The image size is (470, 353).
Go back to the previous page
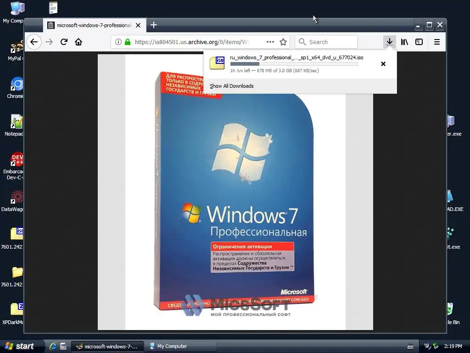34,42
